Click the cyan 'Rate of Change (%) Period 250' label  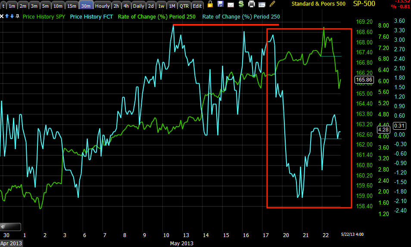[x=241, y=16]
